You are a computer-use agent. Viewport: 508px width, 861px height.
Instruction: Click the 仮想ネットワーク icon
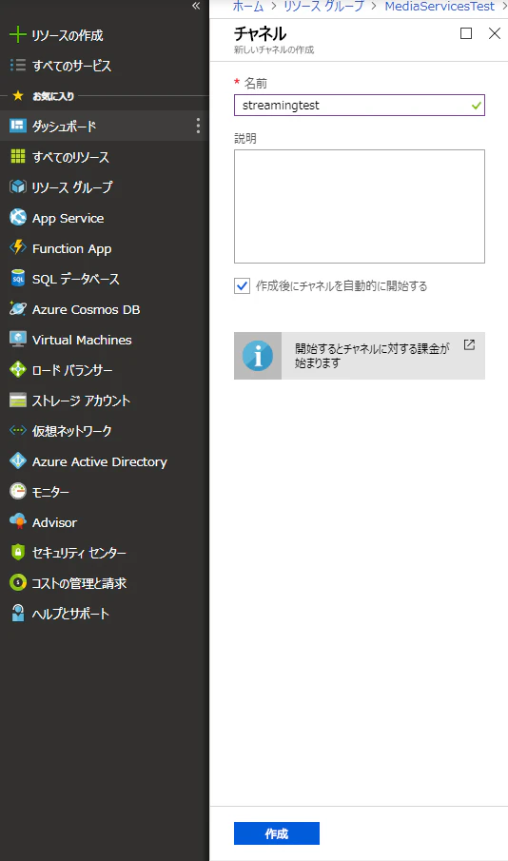click(x=17, y=430)
